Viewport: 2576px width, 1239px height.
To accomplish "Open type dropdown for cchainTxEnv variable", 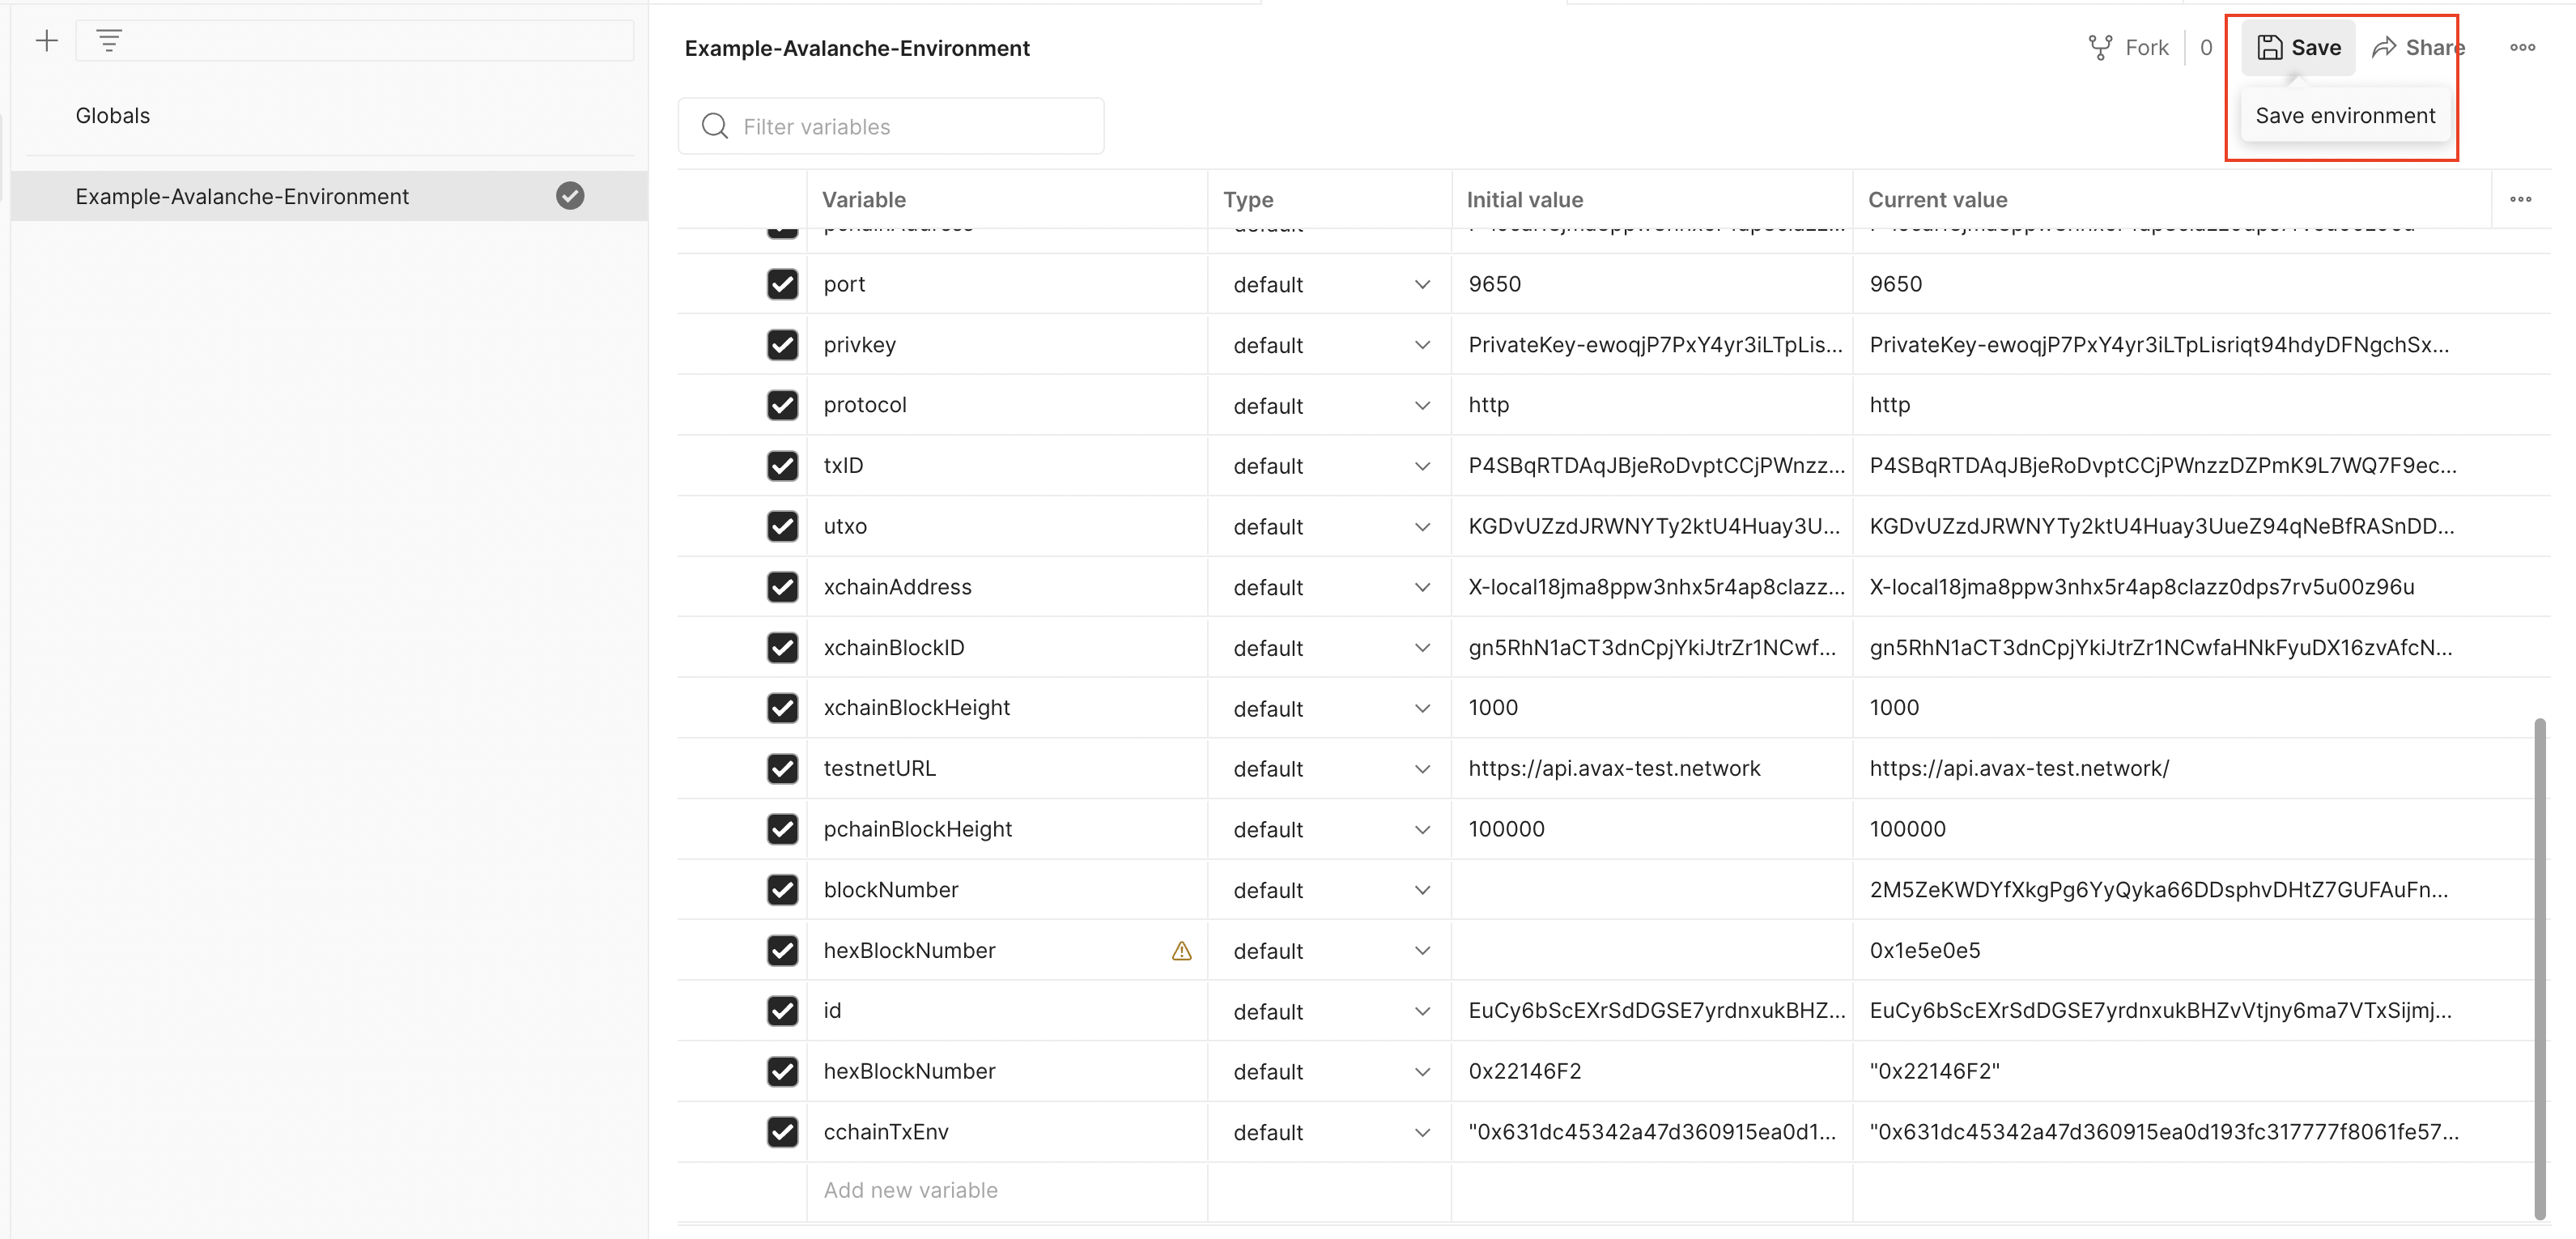I will pos(1421,1132).
